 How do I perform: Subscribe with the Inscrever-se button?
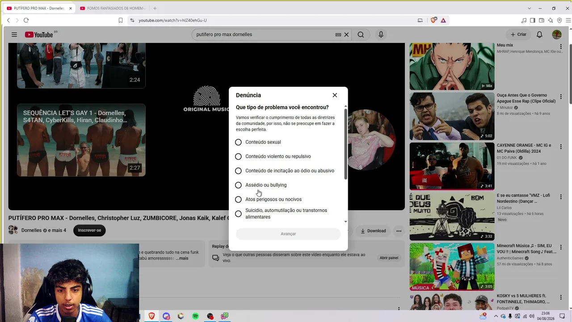(89, 230)
